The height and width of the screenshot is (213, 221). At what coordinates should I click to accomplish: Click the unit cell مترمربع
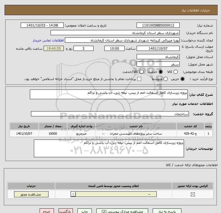click(x=81, y=134)
